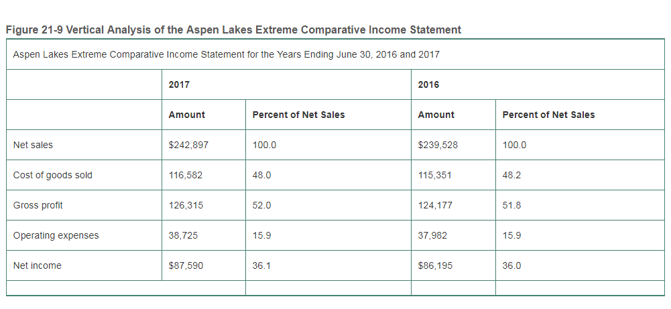Click 2017 Percent of Net Sales header

click(298, 115)
